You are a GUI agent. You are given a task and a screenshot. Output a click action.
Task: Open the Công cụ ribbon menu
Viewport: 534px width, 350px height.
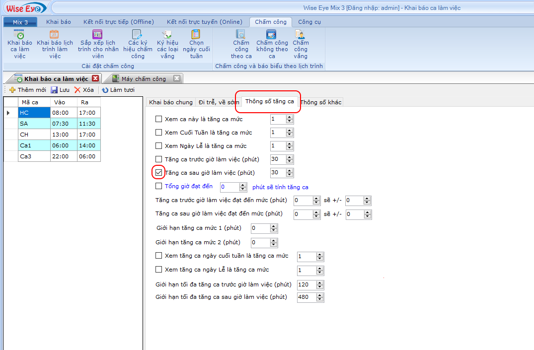[309, 22]
